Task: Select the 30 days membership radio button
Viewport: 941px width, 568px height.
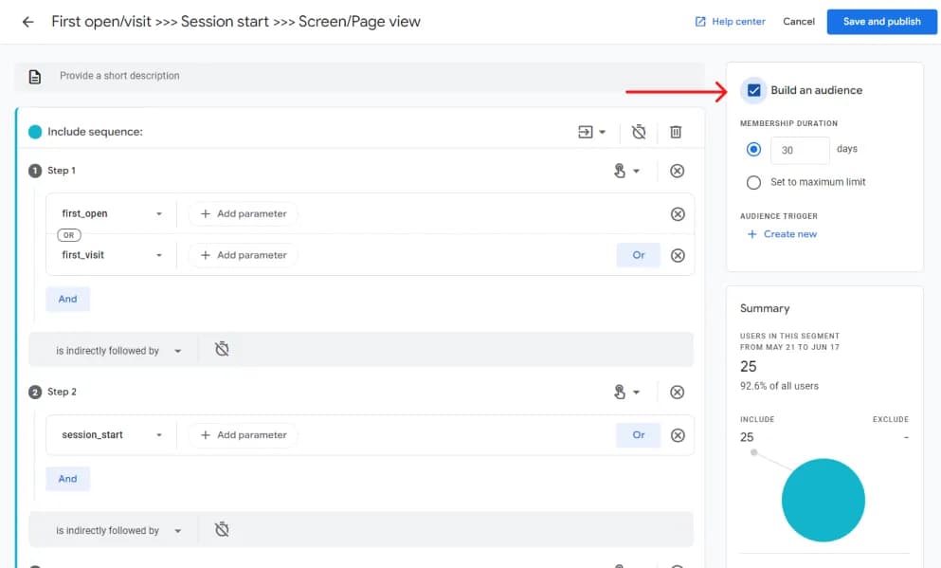Action: click(753, 149)
